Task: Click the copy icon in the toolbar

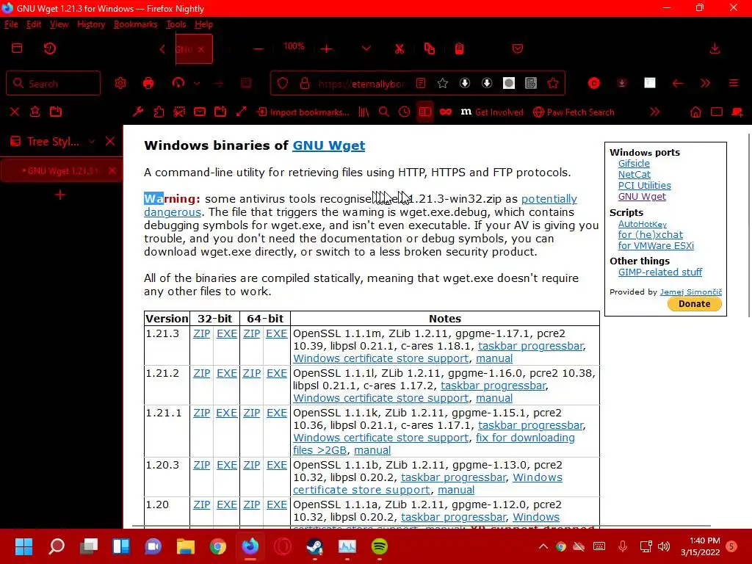Action: pyautogui.click(x=429, y=48)
